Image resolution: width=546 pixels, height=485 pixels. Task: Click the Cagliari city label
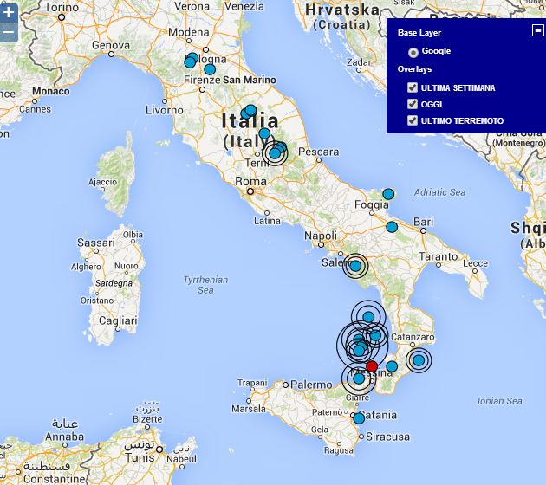(x=118, y=320)
